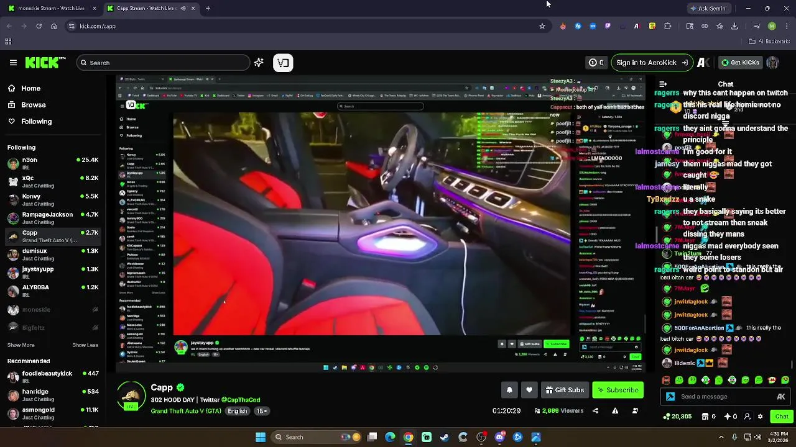
Task: Click the green Chat send button
Action: pos(782,417)
